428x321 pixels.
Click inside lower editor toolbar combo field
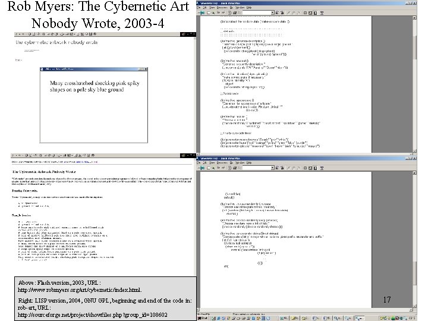(257, 168)
